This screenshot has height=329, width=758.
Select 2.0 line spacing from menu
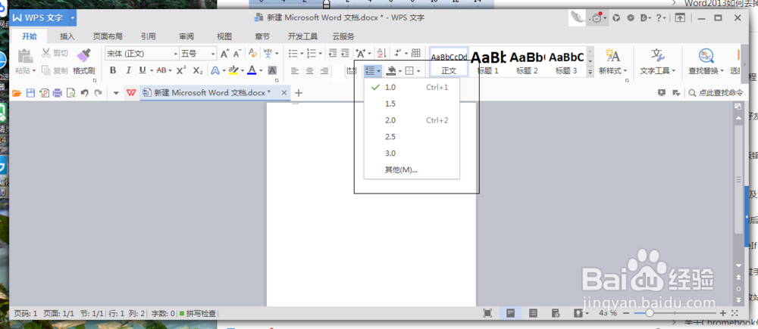pos(412,120)
